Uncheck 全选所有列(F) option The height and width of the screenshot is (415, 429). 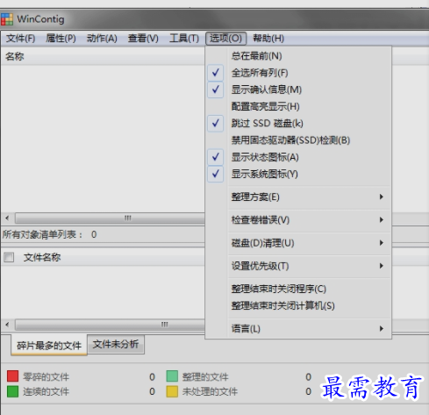coord(298,73)
